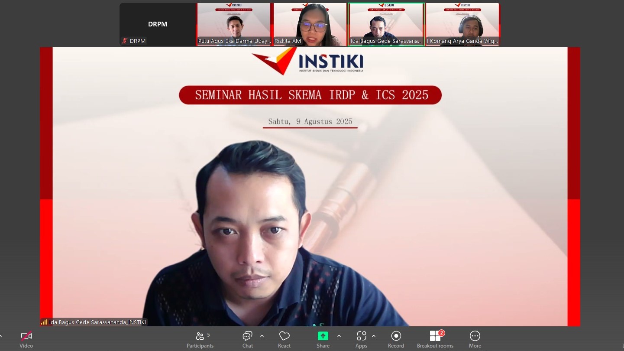Expand the caret next to Chat
This screenshot has height=351, width=624.
click(x=262, y=336)
